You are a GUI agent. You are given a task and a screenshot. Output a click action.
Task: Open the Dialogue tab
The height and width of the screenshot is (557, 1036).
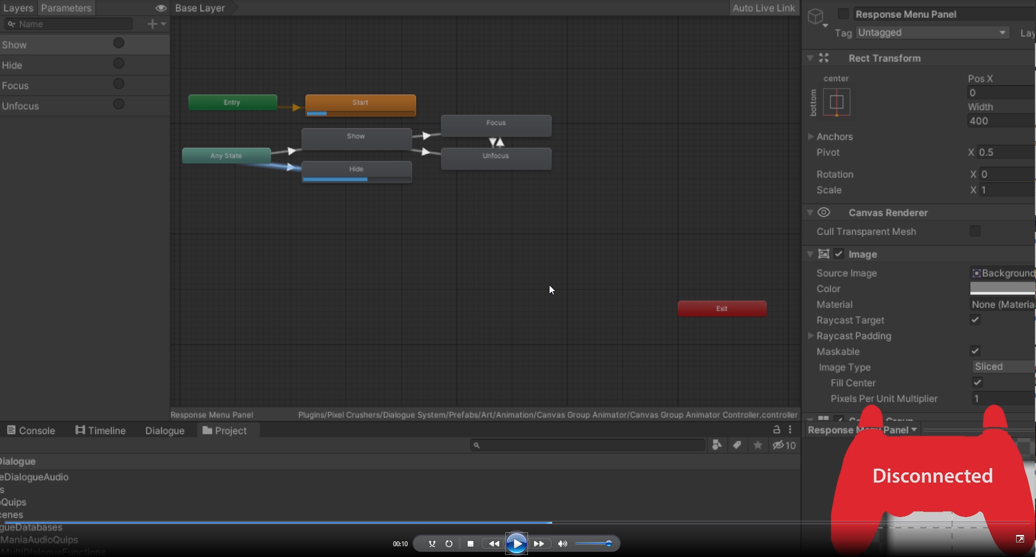164,430
